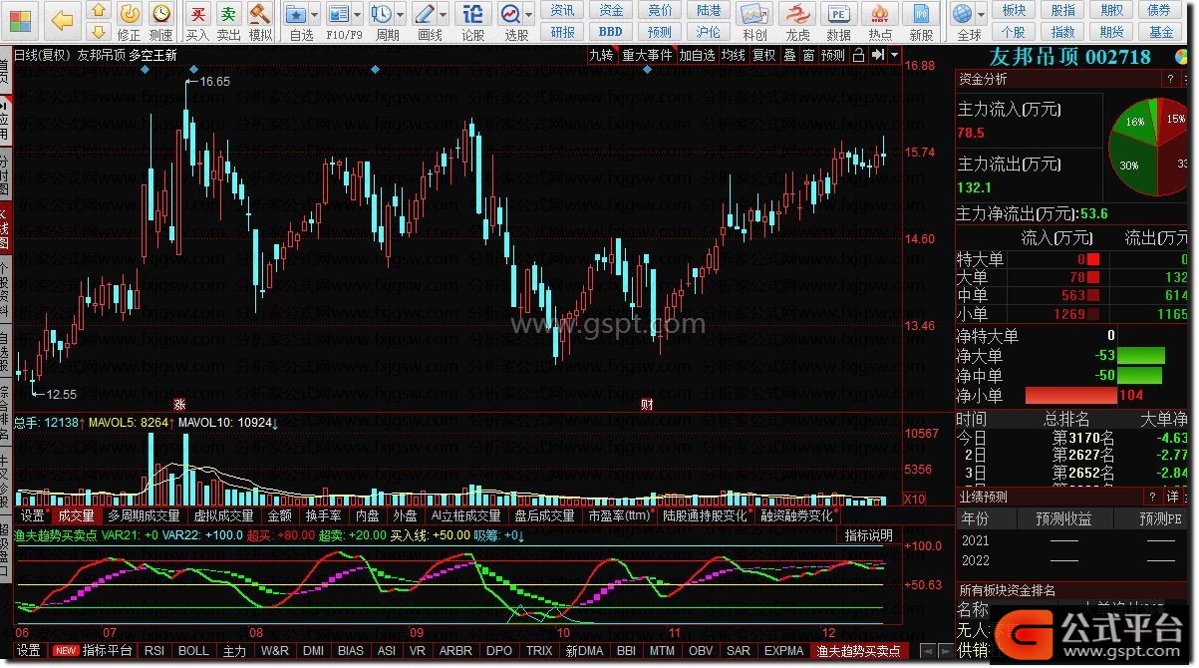The width and height of the screenshot is (1199, 668).
Task: Toggle the 预测 option on chart header
Action: coord(833,55)
